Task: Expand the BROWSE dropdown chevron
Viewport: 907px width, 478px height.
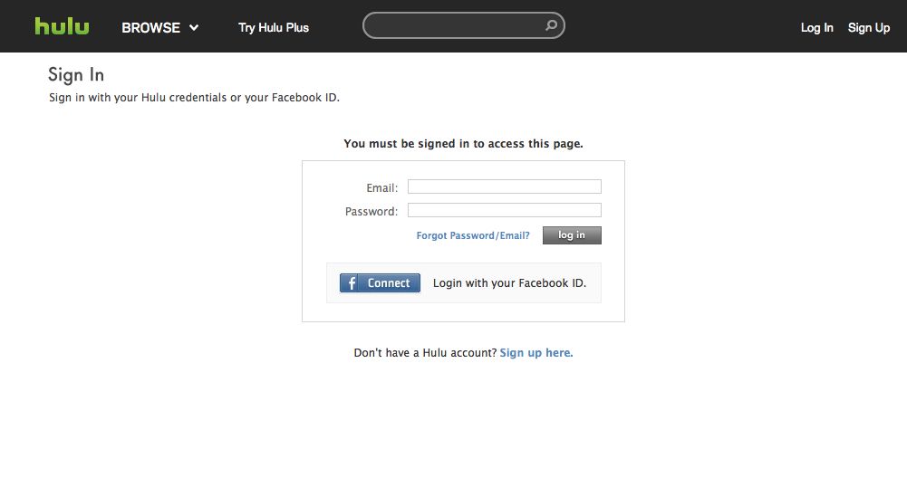Action: click(194, 28)
